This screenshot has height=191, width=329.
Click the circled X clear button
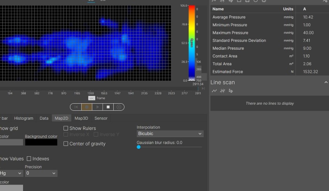pos(119,107)
